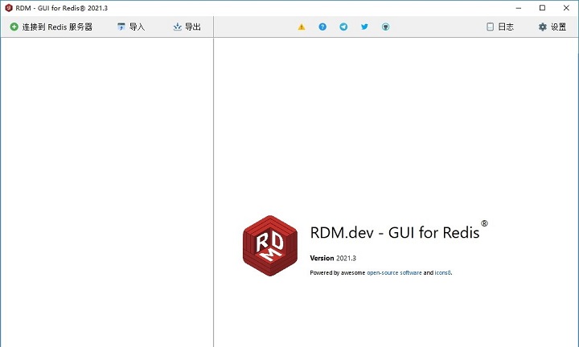
Task: Follow the open-source software link
Action: 394,273
